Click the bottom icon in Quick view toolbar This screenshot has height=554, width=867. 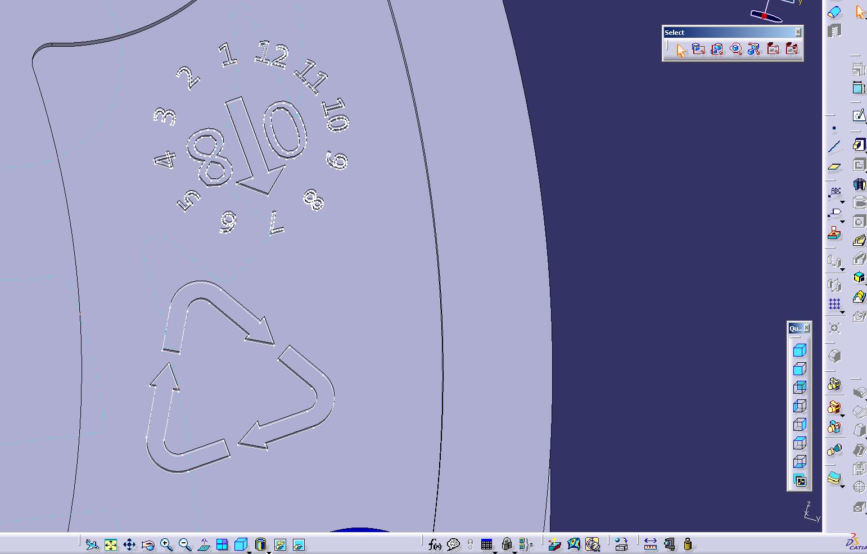[x=800, y=481]
